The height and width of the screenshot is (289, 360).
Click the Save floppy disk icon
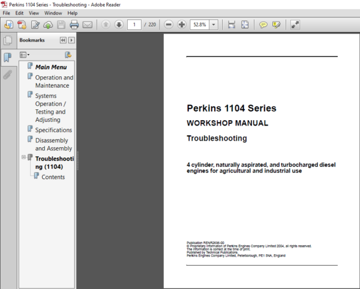pyautogui.click(x=61, y=25)
